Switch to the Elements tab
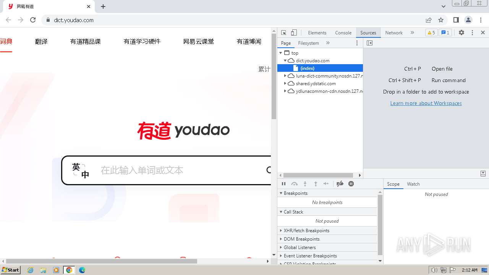This screenshot has width=489, height=275. coord(317,33)
